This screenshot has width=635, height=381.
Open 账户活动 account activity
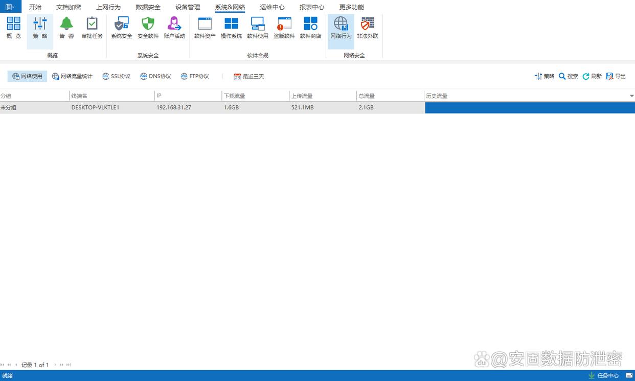[x=174, y=28]
